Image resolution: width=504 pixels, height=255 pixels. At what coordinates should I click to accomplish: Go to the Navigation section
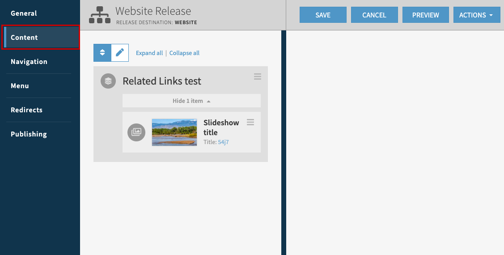[x=29, y=62]
